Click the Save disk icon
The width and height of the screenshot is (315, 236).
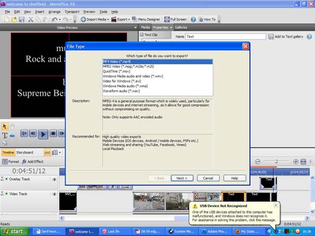click(x=21, y=19)
